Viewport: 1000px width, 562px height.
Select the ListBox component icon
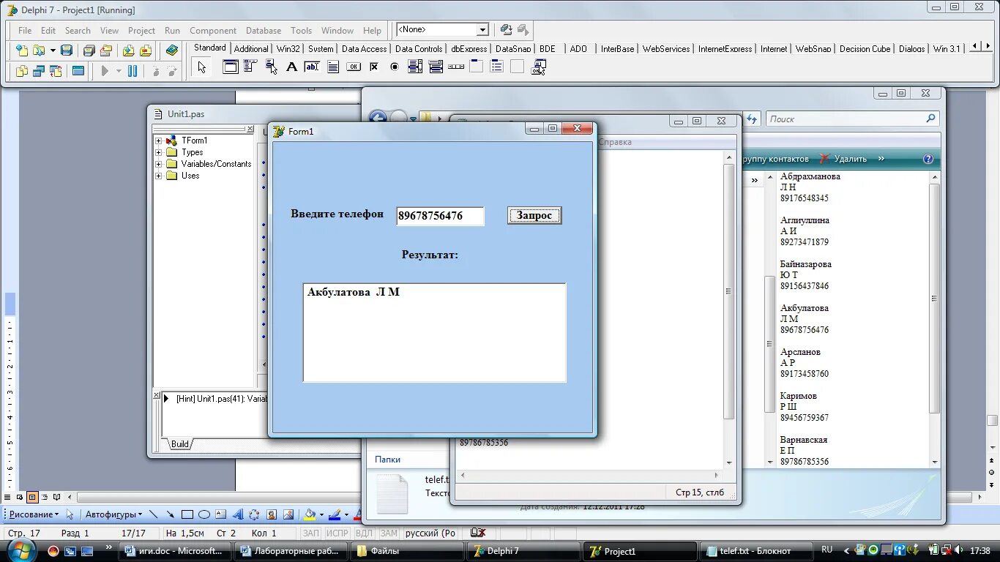click(415, 67)
